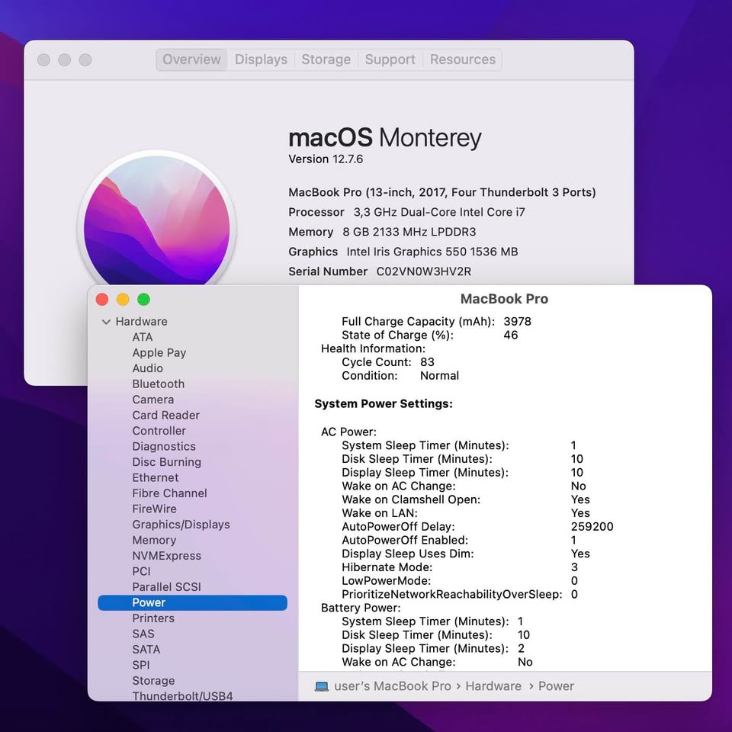The height and width of the screenshot is (732, 732).
Task: Click the Condition value Normal
Action: click(x=439, y=376)
